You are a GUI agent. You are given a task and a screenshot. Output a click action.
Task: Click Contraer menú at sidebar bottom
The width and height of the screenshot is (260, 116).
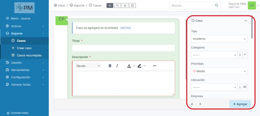[x=17, y=113]
